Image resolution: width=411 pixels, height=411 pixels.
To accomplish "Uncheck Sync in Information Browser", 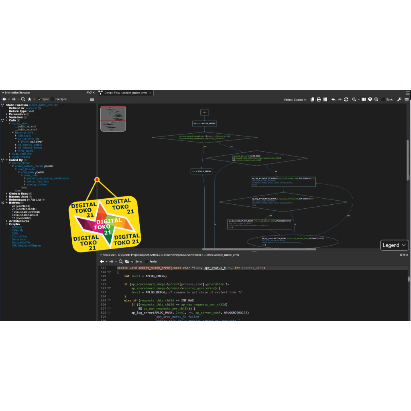I will click(x=39, y=100).
